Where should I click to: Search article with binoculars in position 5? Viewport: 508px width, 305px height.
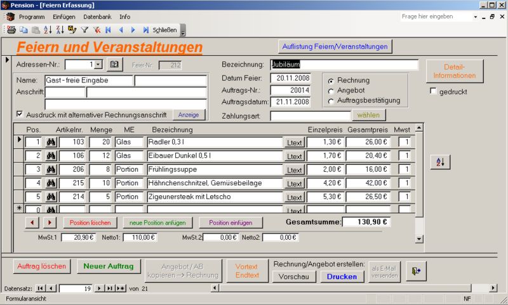[x=51, y=197]
